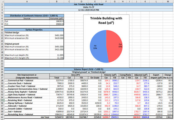
Task: Click the 'Change' column header cell
Action: [168, 75]
